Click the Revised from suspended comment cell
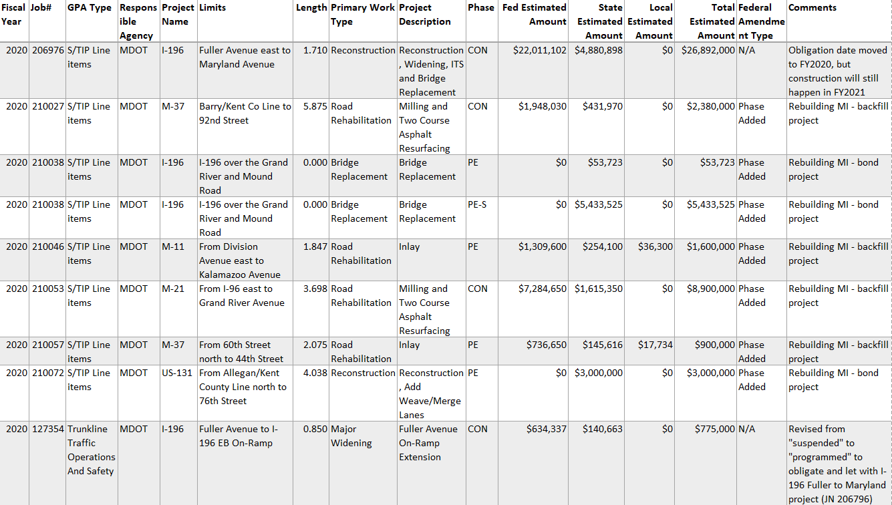 point(839,464)
